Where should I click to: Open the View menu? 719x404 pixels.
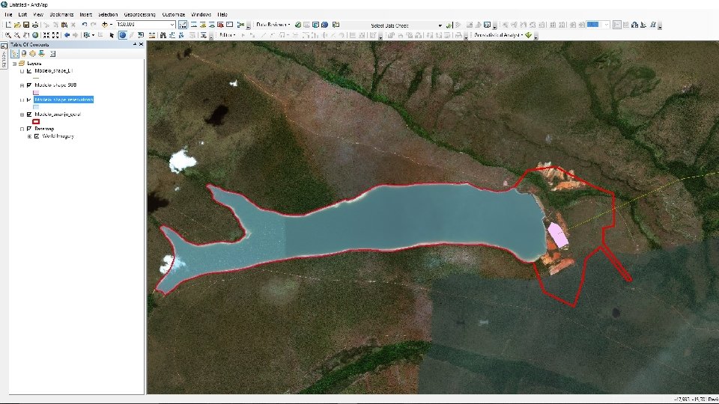tap(38, 15)
